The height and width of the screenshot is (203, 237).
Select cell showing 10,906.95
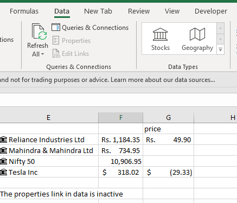coord(121,161)
